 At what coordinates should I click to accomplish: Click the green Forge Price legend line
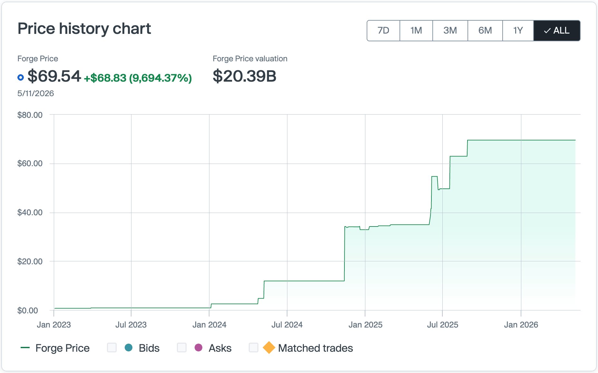[25, 348]
